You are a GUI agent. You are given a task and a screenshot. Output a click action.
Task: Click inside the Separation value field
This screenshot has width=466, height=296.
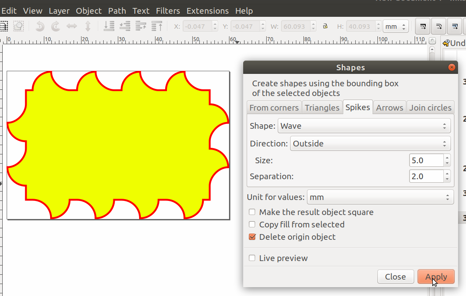pos(425,176)
